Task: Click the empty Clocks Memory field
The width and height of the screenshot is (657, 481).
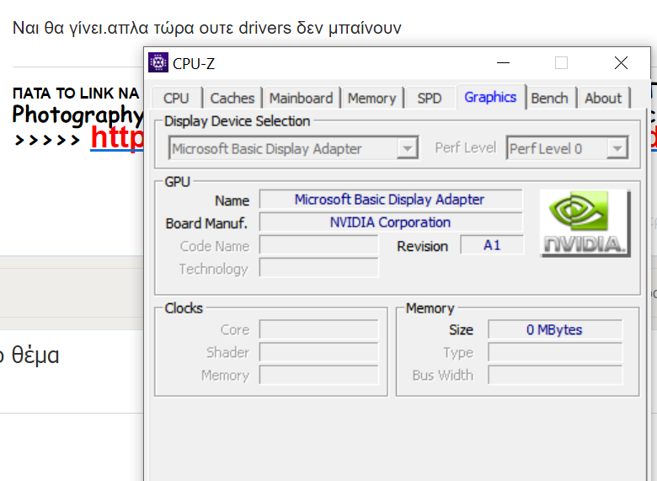Action: (x=319, y=375)
